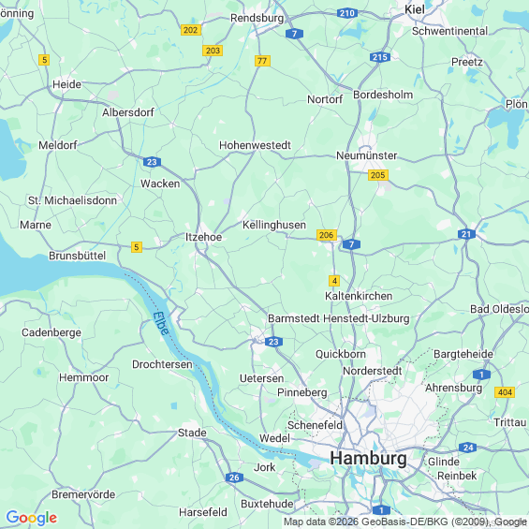Click the route 404 yellow shield

coord(505,392)
